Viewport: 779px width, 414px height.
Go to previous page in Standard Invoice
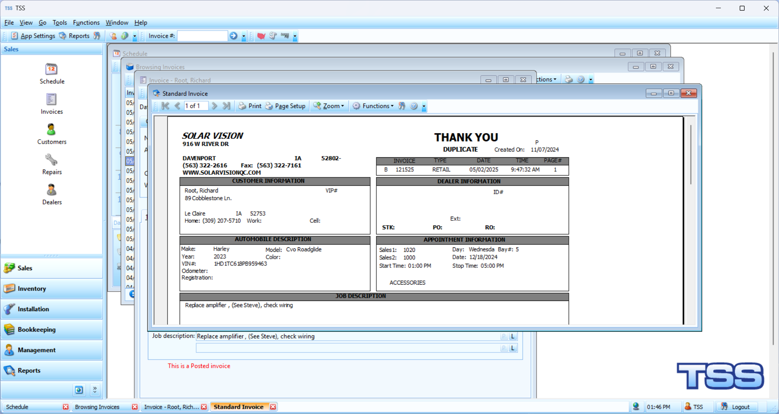pos(177,106)
